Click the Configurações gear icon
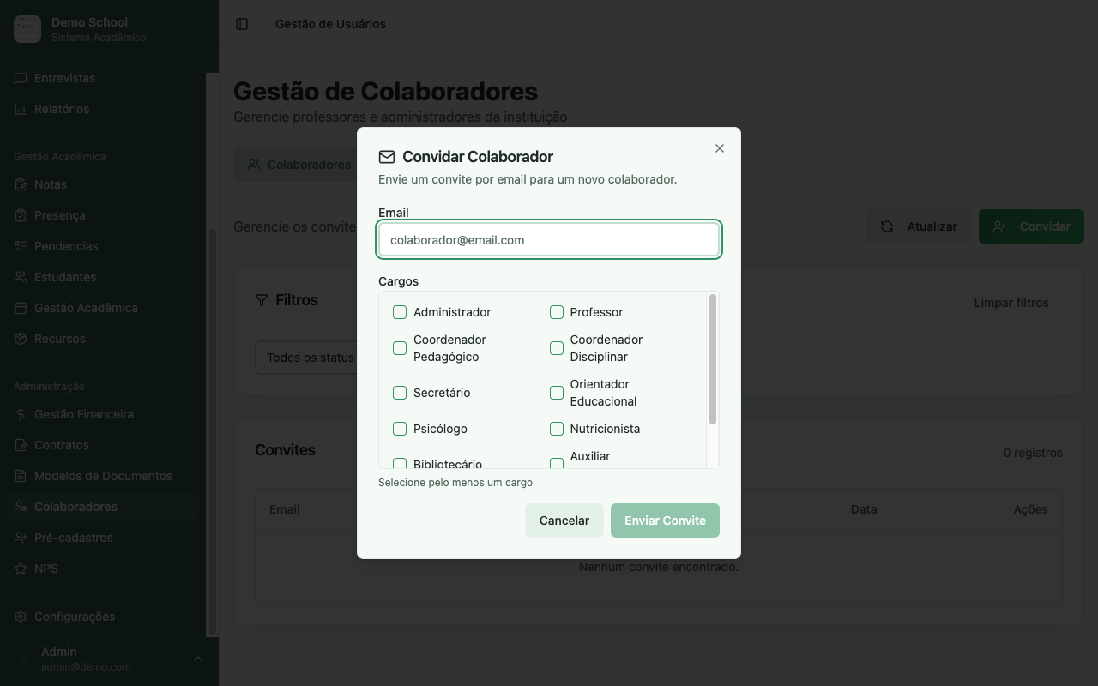Screen dimensions: 1098x686 click(x=21, y=617)
